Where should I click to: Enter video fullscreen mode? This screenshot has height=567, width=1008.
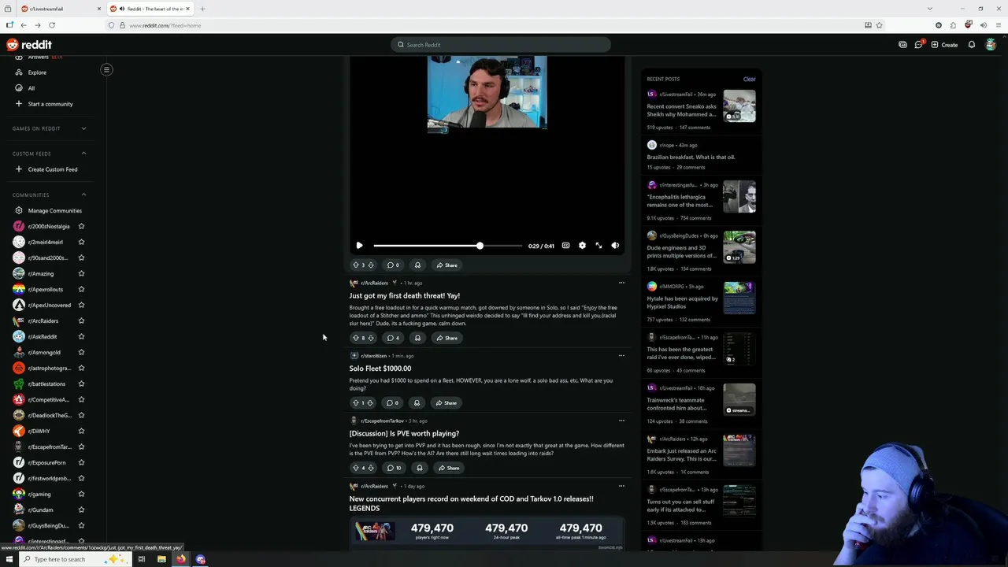[x=598, y=246]
